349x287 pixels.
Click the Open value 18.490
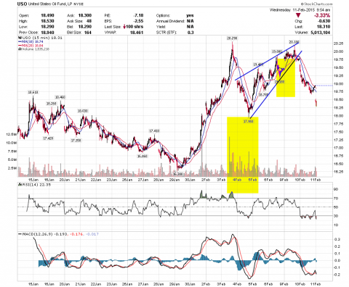(x=47, y=15)
